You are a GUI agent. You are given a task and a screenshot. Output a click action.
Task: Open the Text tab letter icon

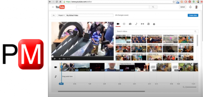click(148, 24)
